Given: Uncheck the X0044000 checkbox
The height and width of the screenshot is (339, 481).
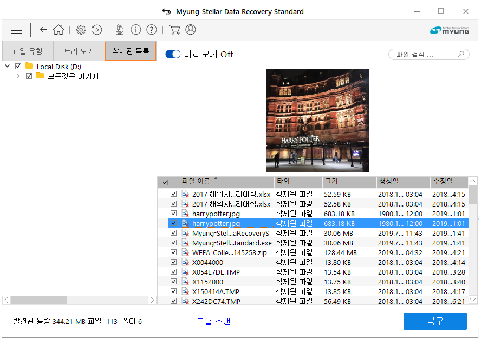Looking at the screenshot, I should coord(173,262).
